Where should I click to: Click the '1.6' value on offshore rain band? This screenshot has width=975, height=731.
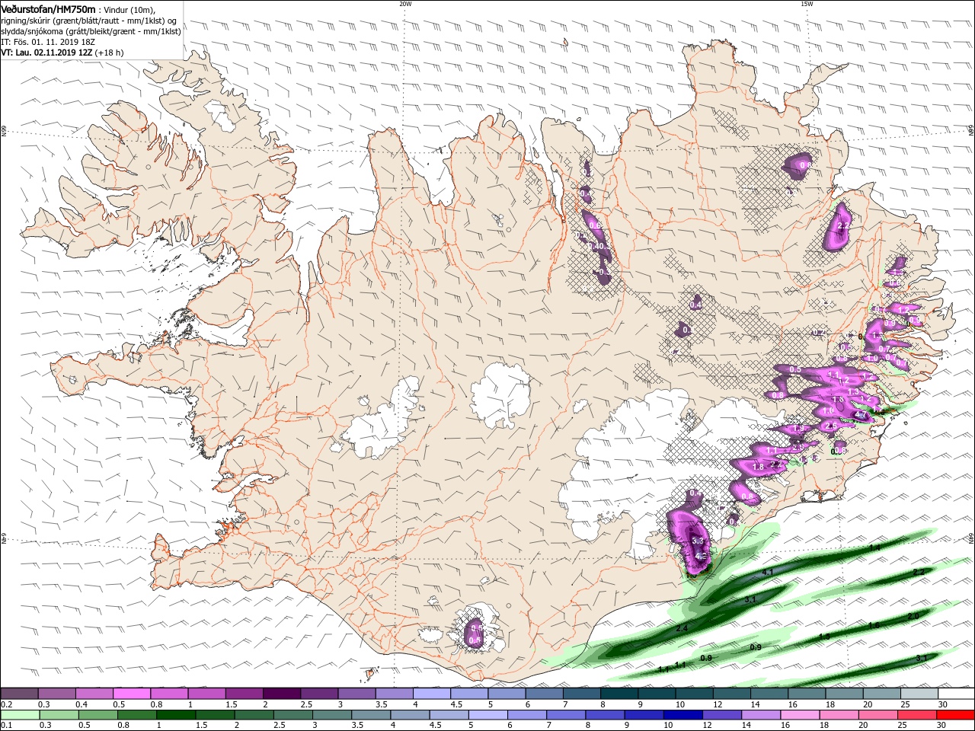pos(874,624)
